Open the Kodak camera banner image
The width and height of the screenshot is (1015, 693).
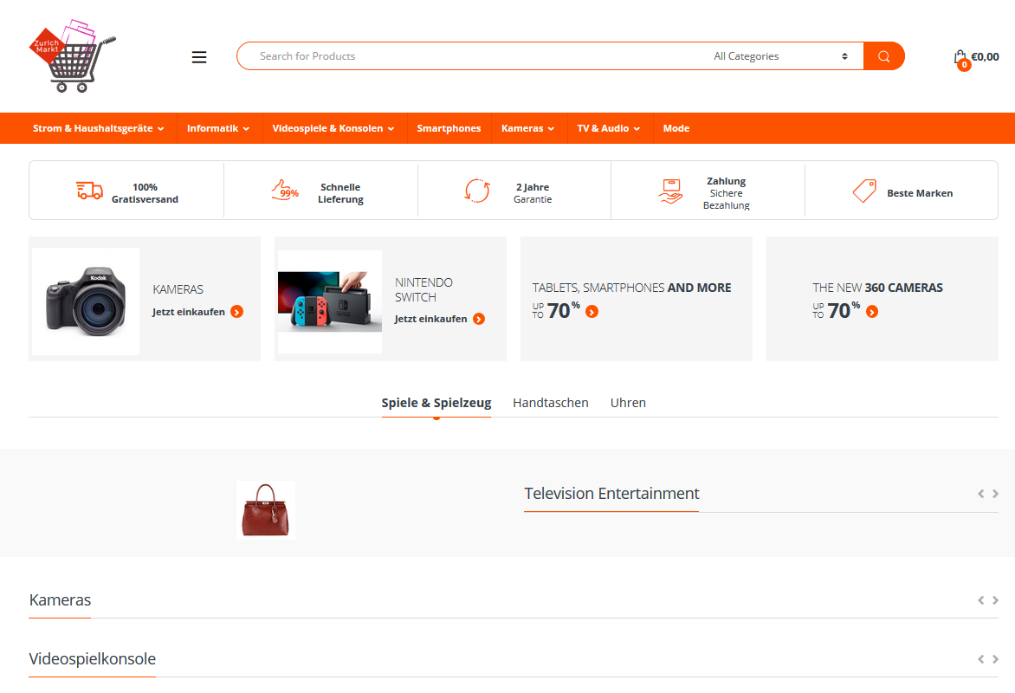click(86, 301)
